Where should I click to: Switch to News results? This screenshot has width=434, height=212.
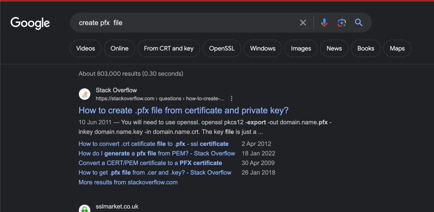[334, 49]
